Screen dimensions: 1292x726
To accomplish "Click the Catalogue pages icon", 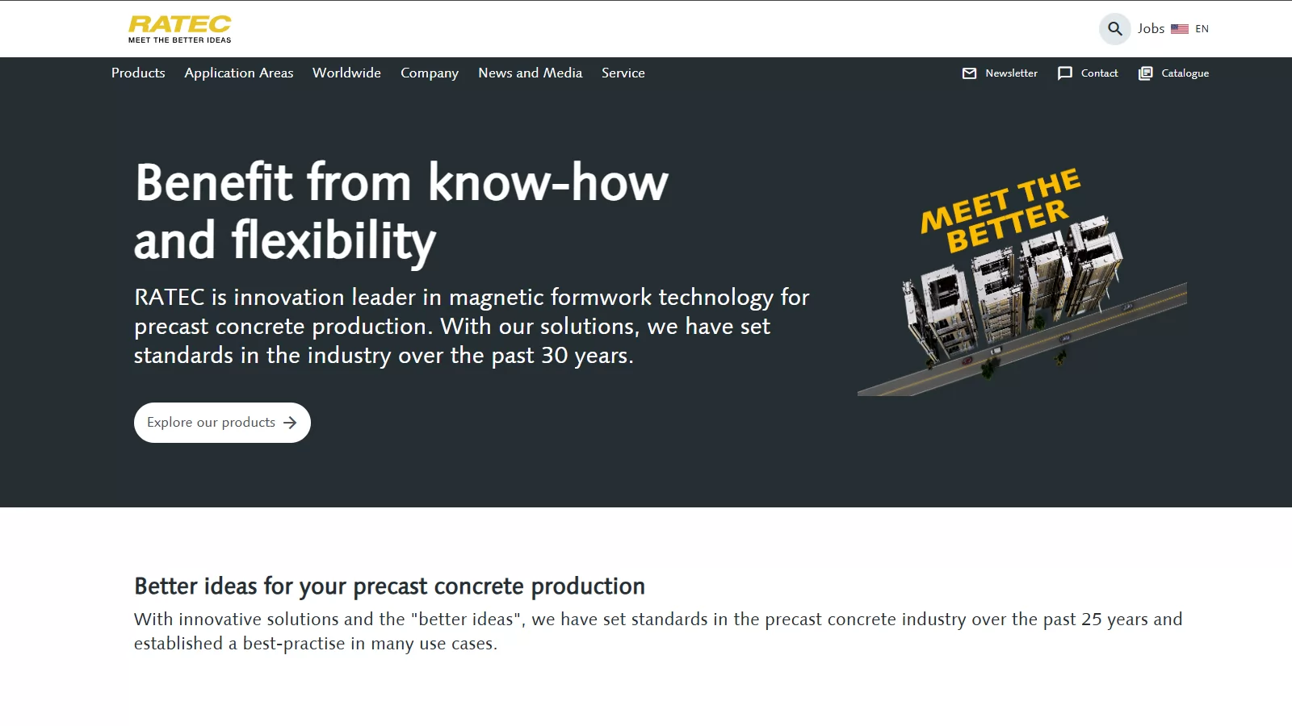I will click(1145, 73).
